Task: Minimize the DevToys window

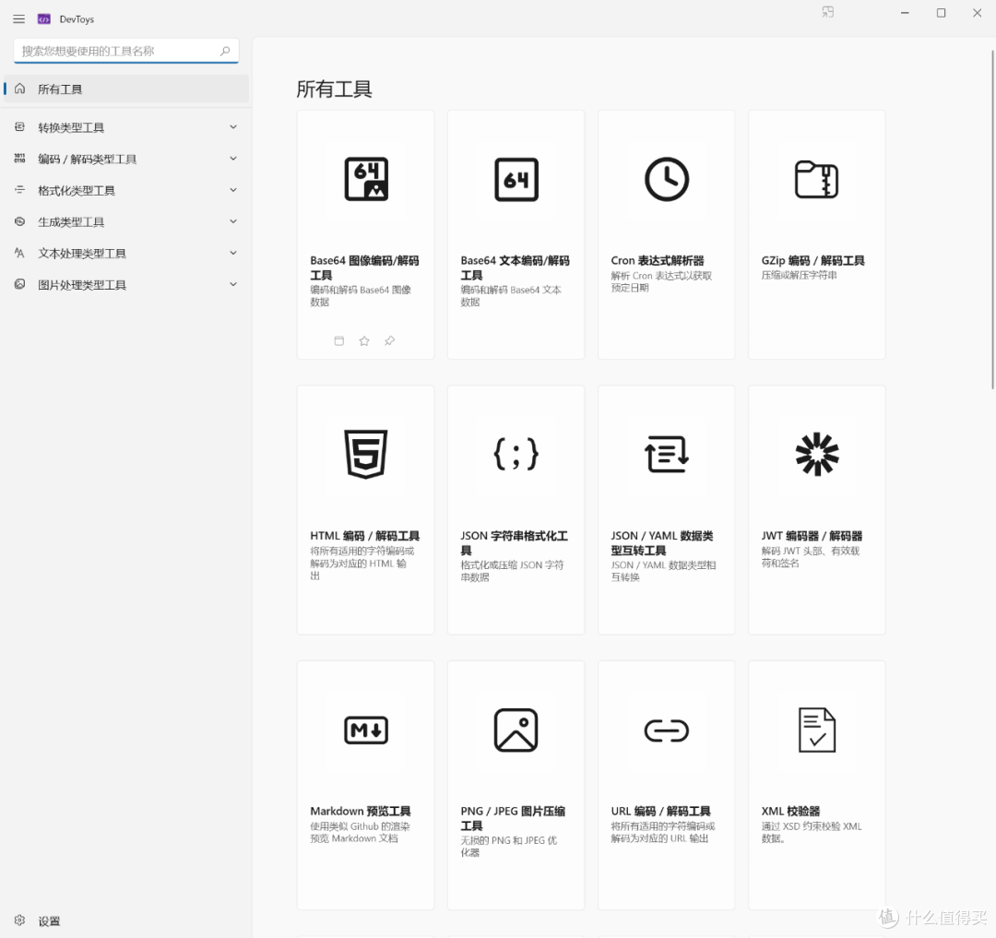Action: (x=905, y=13)
